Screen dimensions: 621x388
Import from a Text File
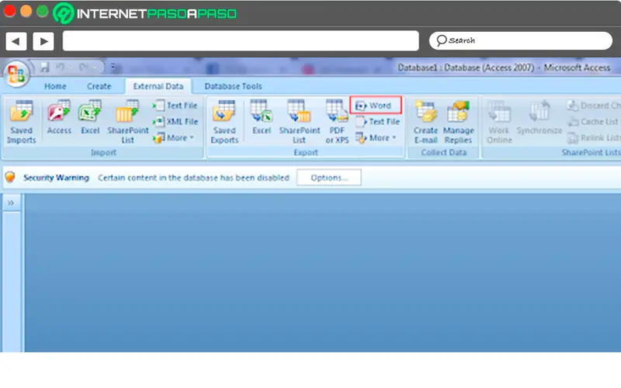175,106
